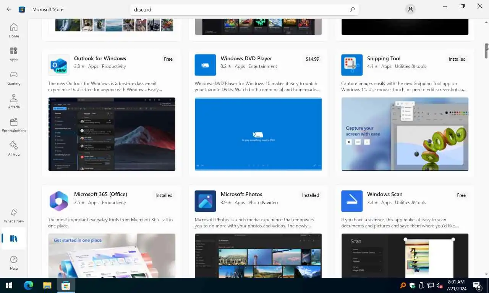This screenshot has width=489, height=293.
Task: Click the DVD Player blue screenshot
Action: (258, 134)
